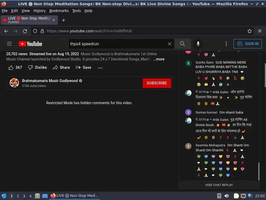This screenshot has width=266, height=200.
Task: Open the taskbar file manager icon
Action: click(37, 196)
